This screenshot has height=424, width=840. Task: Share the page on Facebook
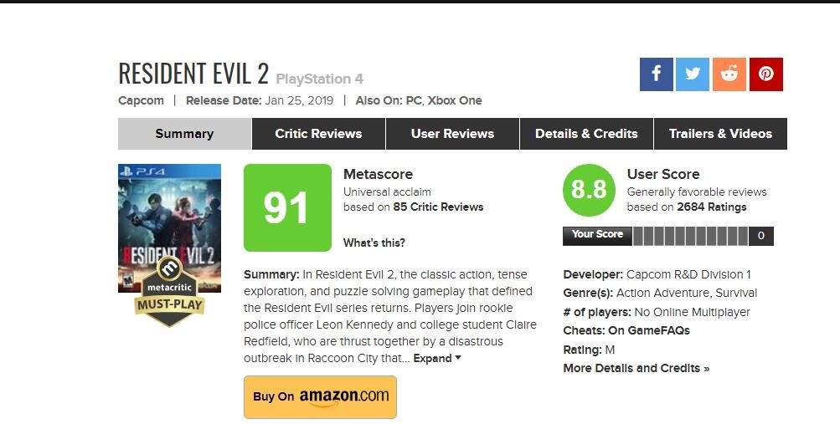tap(657, 74)
